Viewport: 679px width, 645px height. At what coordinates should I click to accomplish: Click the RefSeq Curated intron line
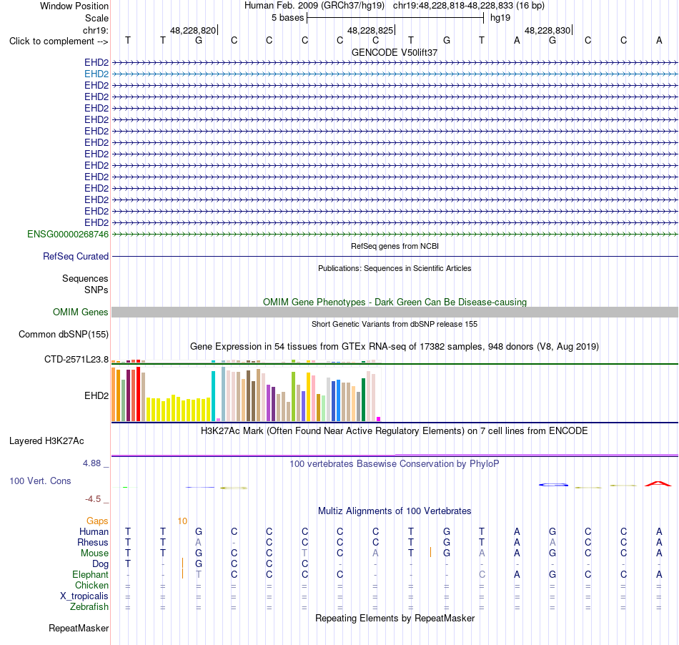395,257
